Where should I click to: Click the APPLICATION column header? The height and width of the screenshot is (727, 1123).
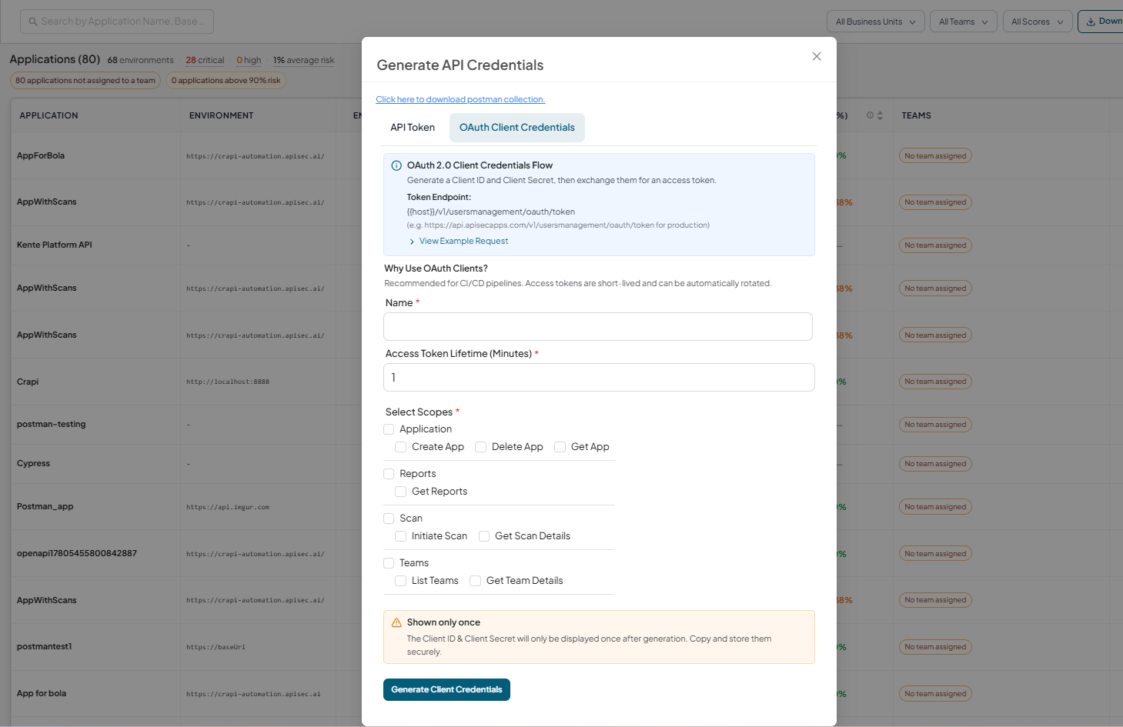pyautogui.click(x=48, y=115)
